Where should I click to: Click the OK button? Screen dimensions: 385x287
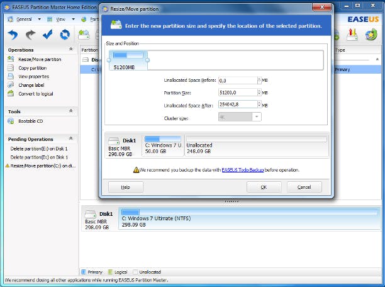click(x=264, y=187)
